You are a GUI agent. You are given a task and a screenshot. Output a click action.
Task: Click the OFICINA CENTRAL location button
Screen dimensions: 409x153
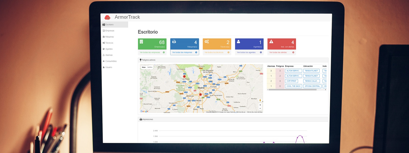pos(312,86)
